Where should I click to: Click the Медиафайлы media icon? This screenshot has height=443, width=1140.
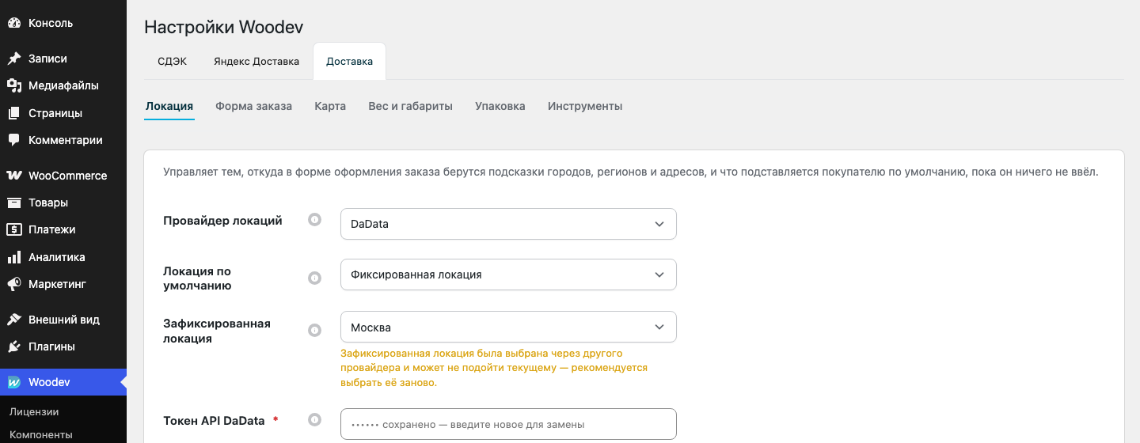point(14,85)
